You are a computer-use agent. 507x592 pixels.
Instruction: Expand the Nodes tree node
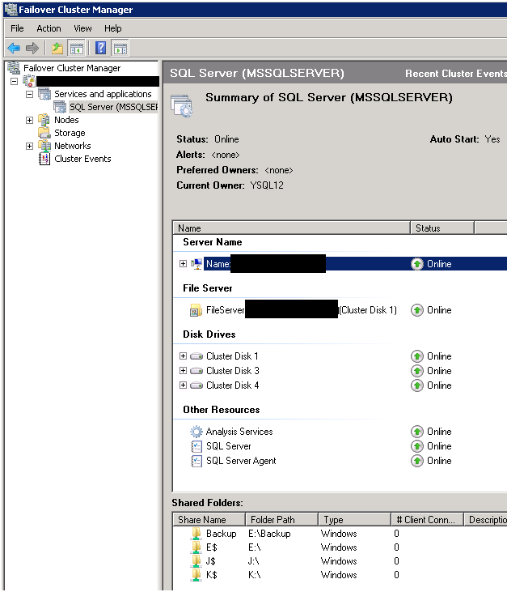(x=29, y=120)
